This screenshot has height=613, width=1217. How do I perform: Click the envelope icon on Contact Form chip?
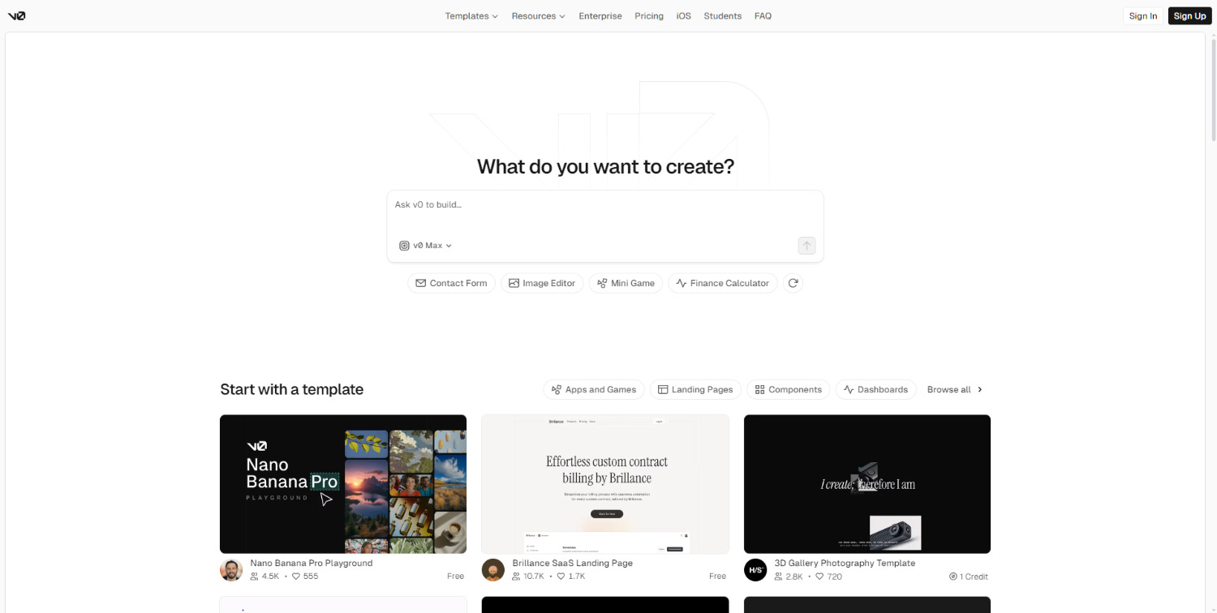tap(421, 283)
